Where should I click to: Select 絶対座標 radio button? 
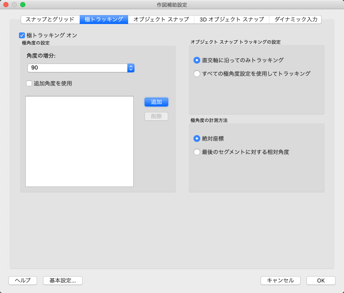point(197,139)
